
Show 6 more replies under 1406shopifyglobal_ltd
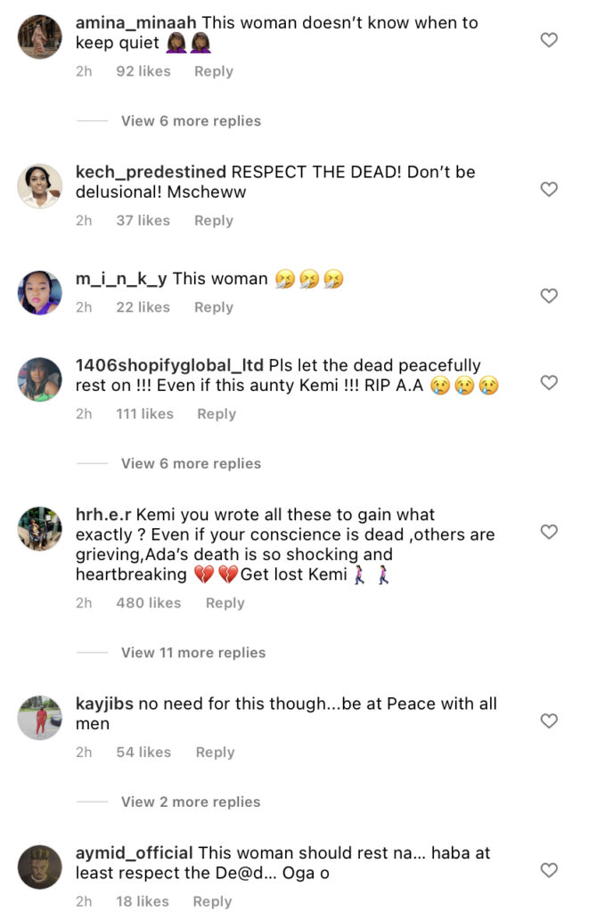(191, 463)
